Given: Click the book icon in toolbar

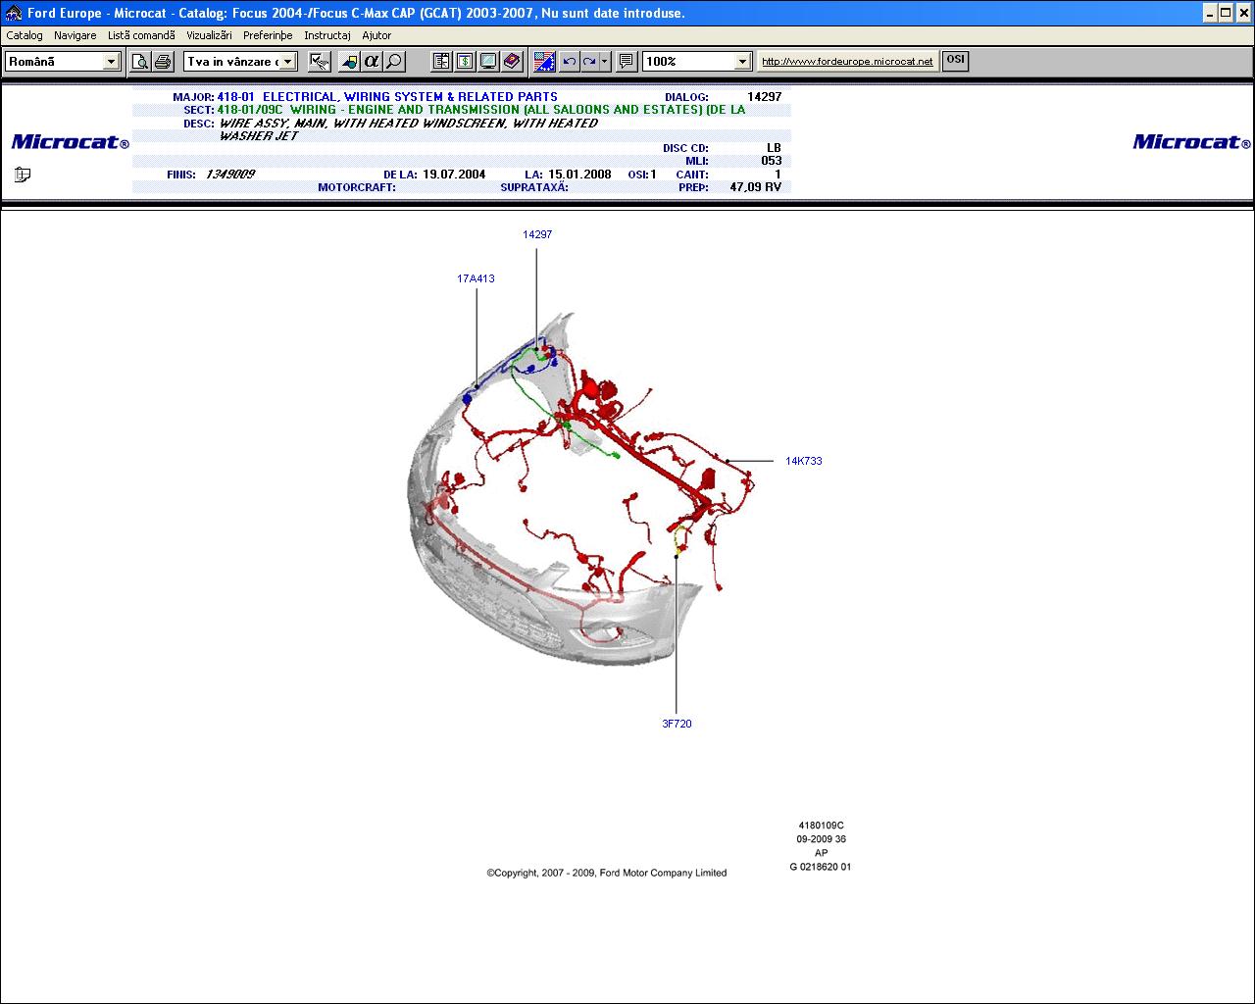Looking at the screenshot, I should click(512, 62).
